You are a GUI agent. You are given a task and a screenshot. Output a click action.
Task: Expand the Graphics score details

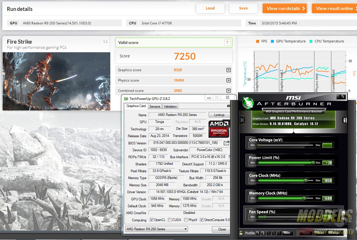(228, 70)
